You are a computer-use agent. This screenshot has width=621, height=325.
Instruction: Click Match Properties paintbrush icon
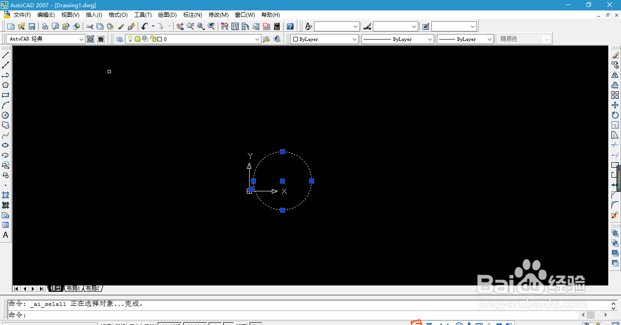(121, 26)
